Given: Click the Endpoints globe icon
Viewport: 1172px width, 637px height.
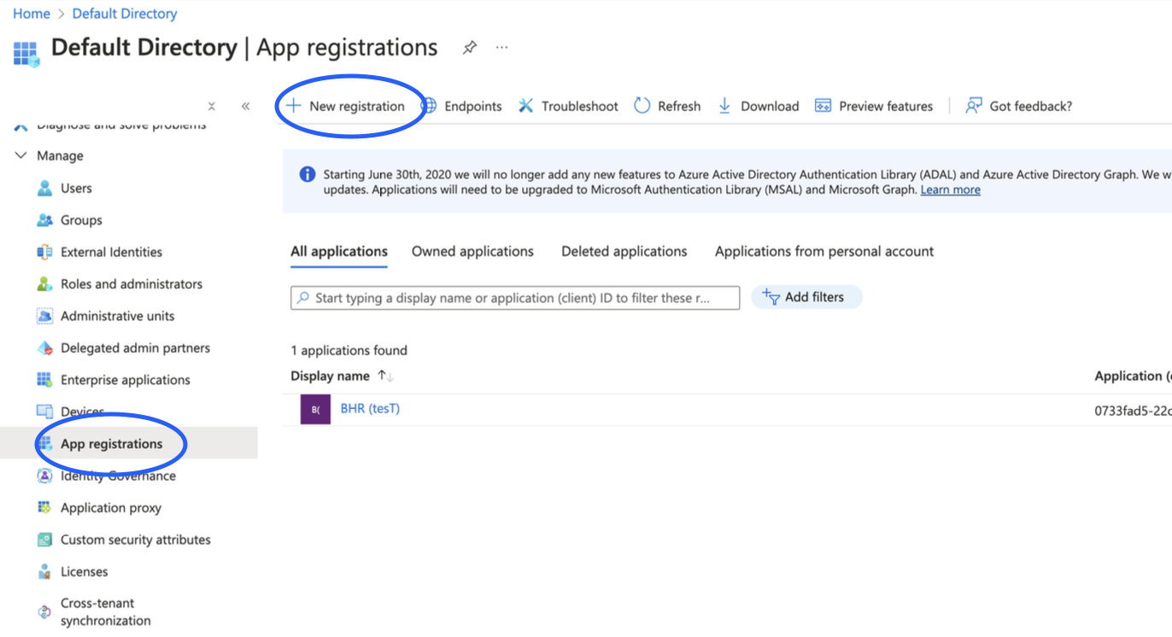Looking at the screenshot, I should coord(429,106).
